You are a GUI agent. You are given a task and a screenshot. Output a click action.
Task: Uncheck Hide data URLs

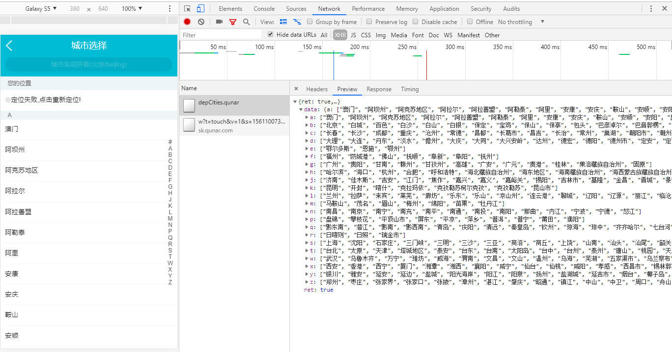pyautogui.click(x=270, y=34)
